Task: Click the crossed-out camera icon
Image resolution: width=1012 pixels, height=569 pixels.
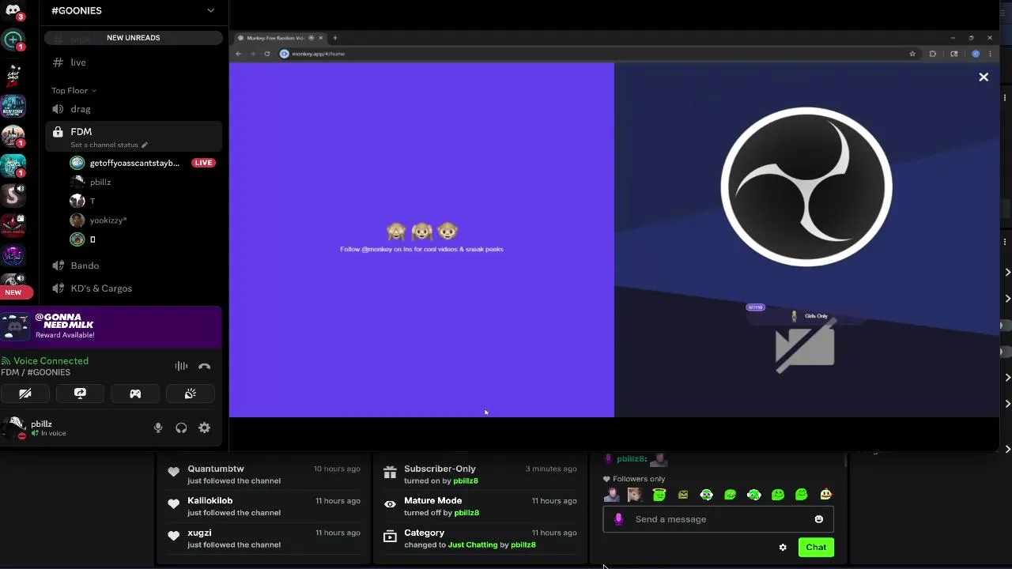Action: tap(805, 347)
